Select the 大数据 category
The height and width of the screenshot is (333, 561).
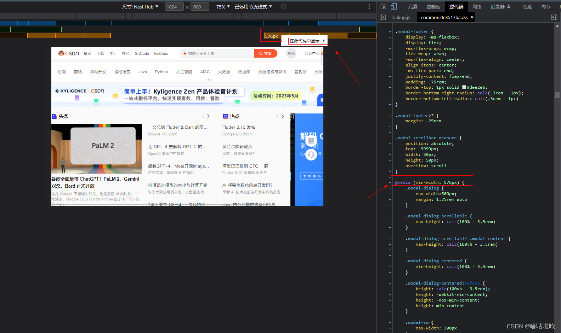(x=224, y=72)
